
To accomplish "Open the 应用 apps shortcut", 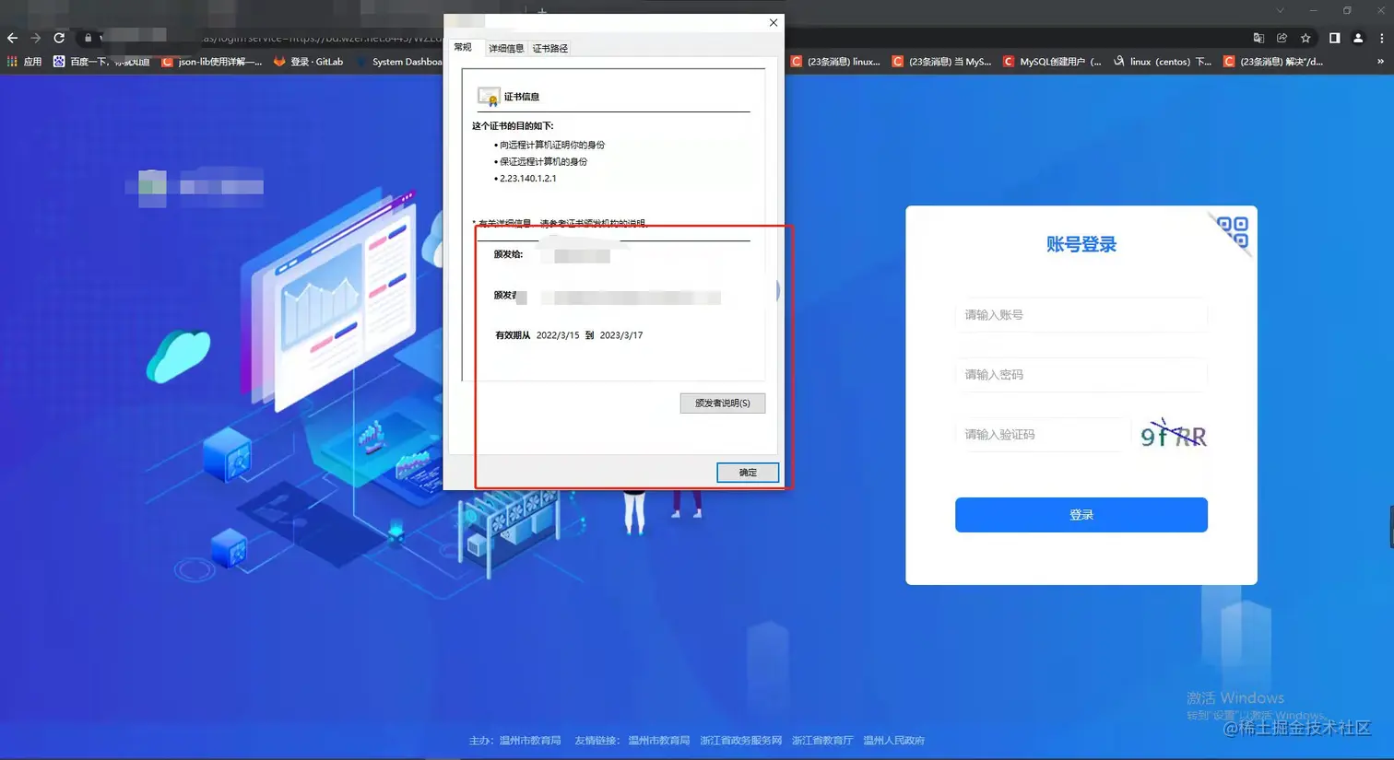I will pos(25,62).
